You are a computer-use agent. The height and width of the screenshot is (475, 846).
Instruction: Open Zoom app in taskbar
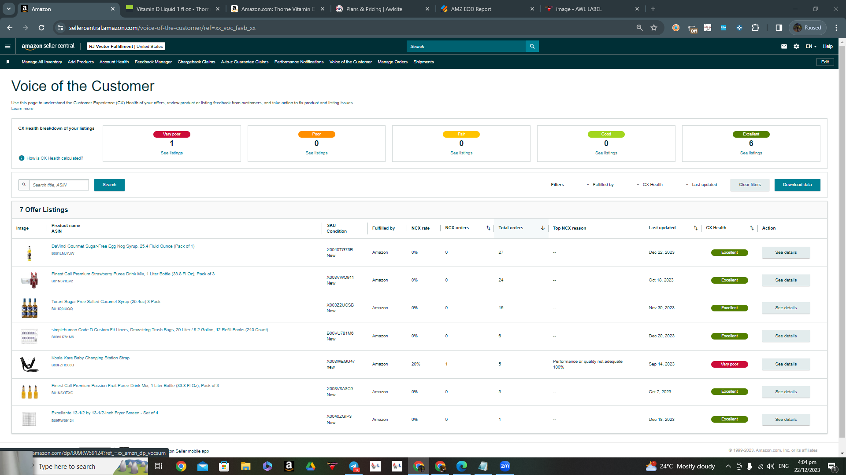coord(505,466)
